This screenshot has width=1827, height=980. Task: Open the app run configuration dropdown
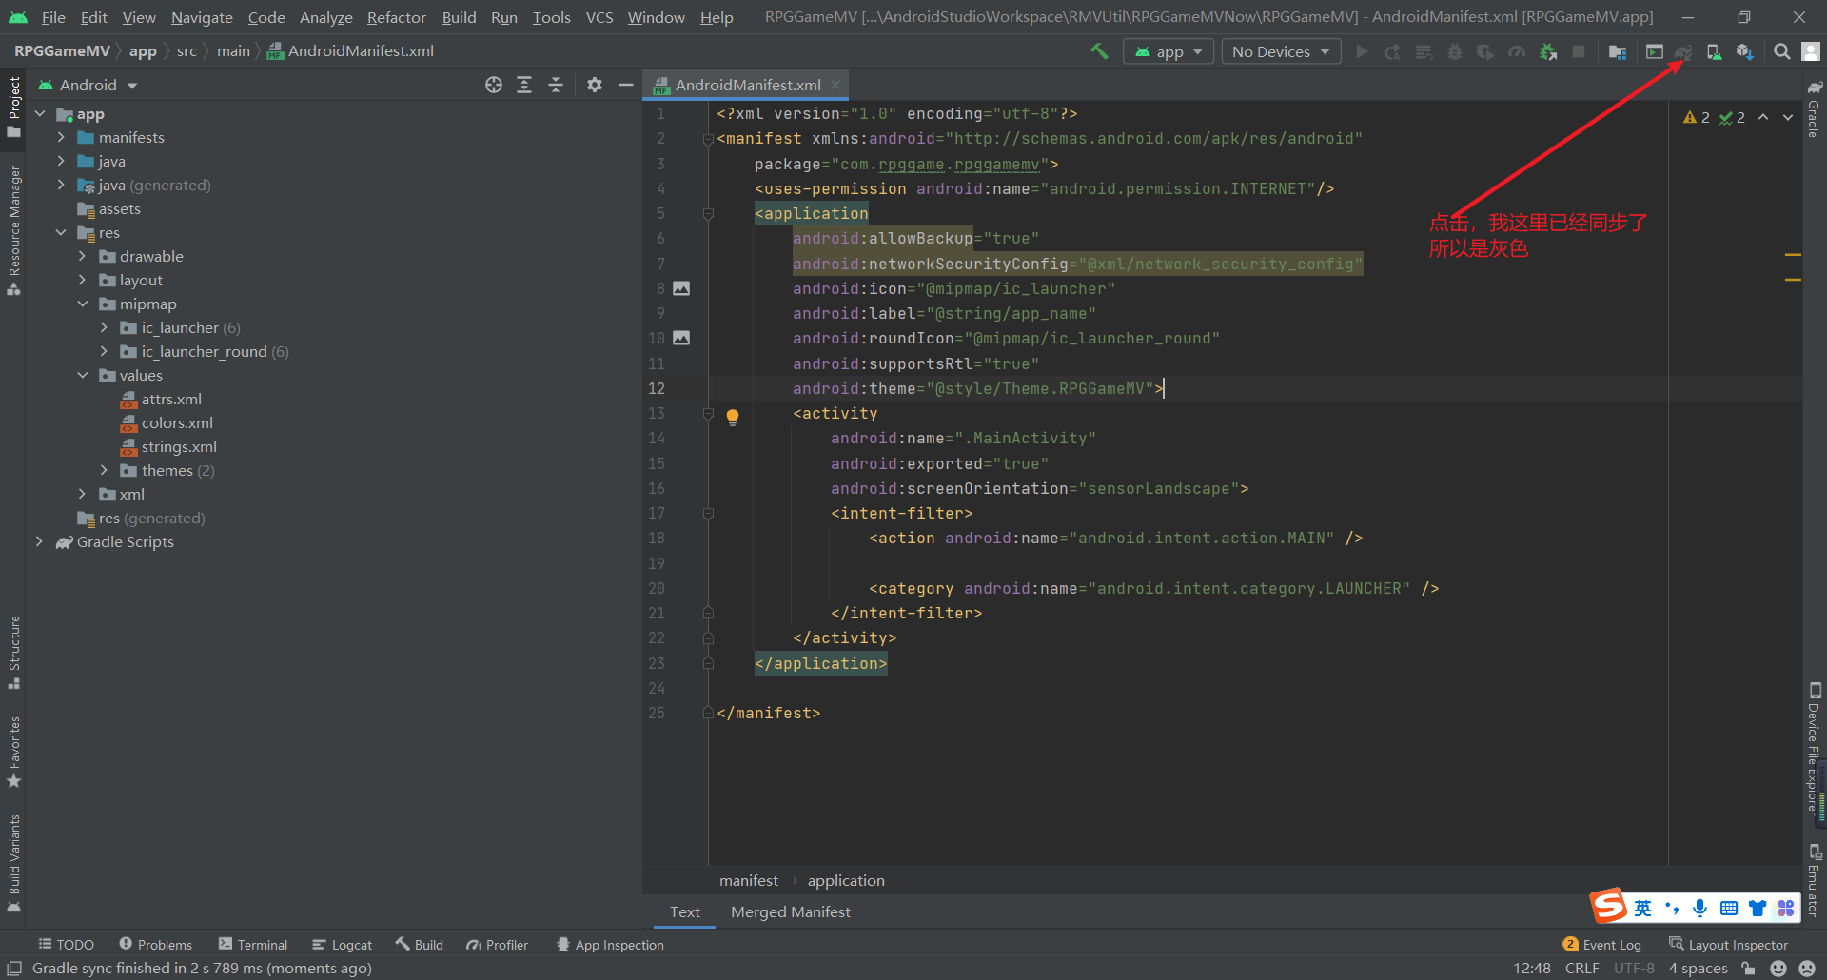coord(1169,51)
